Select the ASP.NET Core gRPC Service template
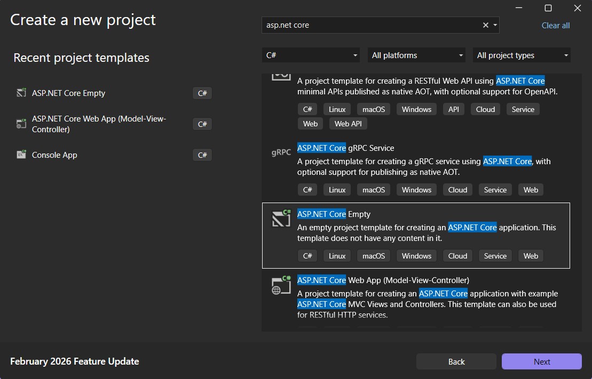Image resolution: width=592 pixels, height=379 pixels. [345, 148]
